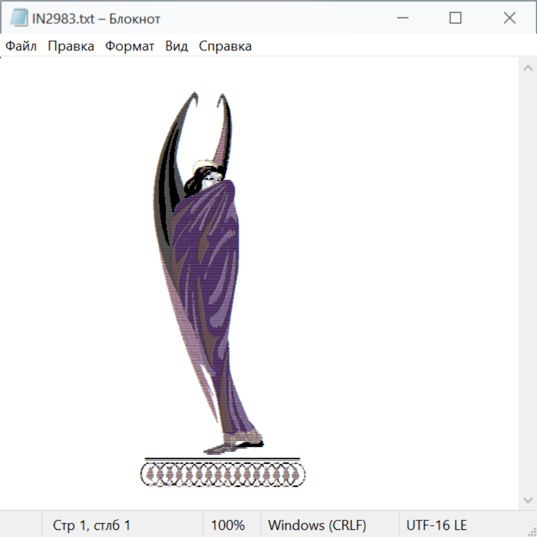The image size is (537, 537).
Task: Click the circular-patterned pedestal under the figure
Action: click(x=222, y=474)
